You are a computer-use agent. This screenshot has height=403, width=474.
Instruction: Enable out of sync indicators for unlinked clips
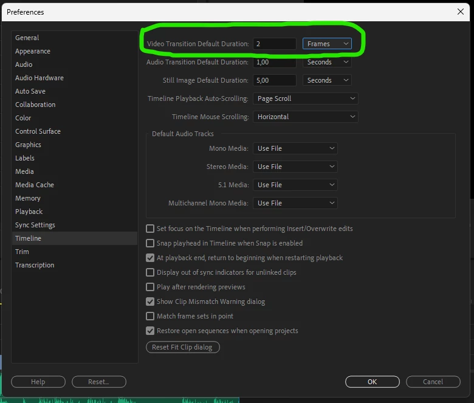(150, 272)
